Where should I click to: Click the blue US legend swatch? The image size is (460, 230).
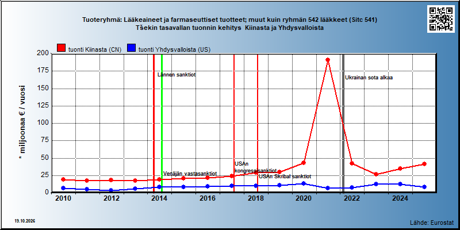click(x=132, y=48)
